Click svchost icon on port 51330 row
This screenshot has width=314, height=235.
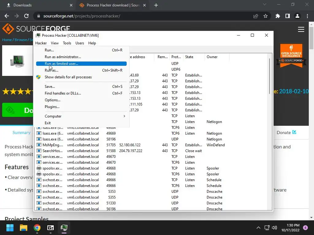39,203
